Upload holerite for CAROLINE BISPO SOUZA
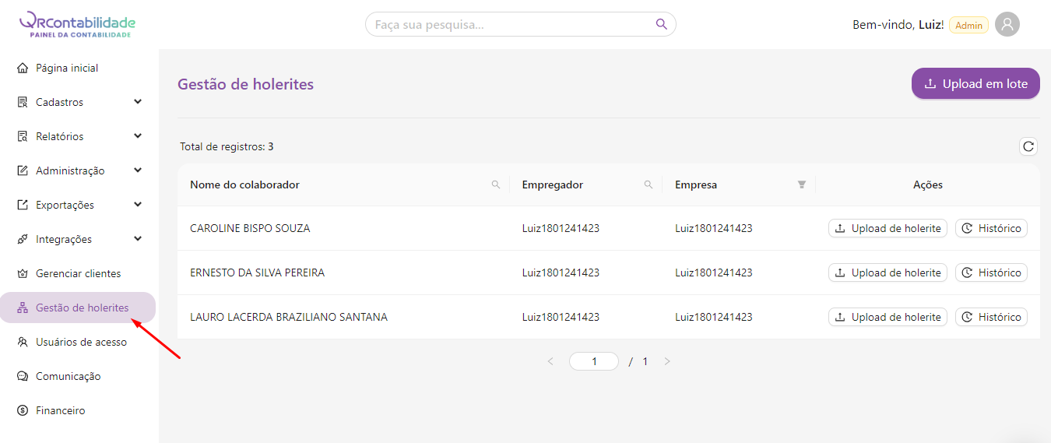This screenshot has height=443, width=1051. click(x=888, y=228)
